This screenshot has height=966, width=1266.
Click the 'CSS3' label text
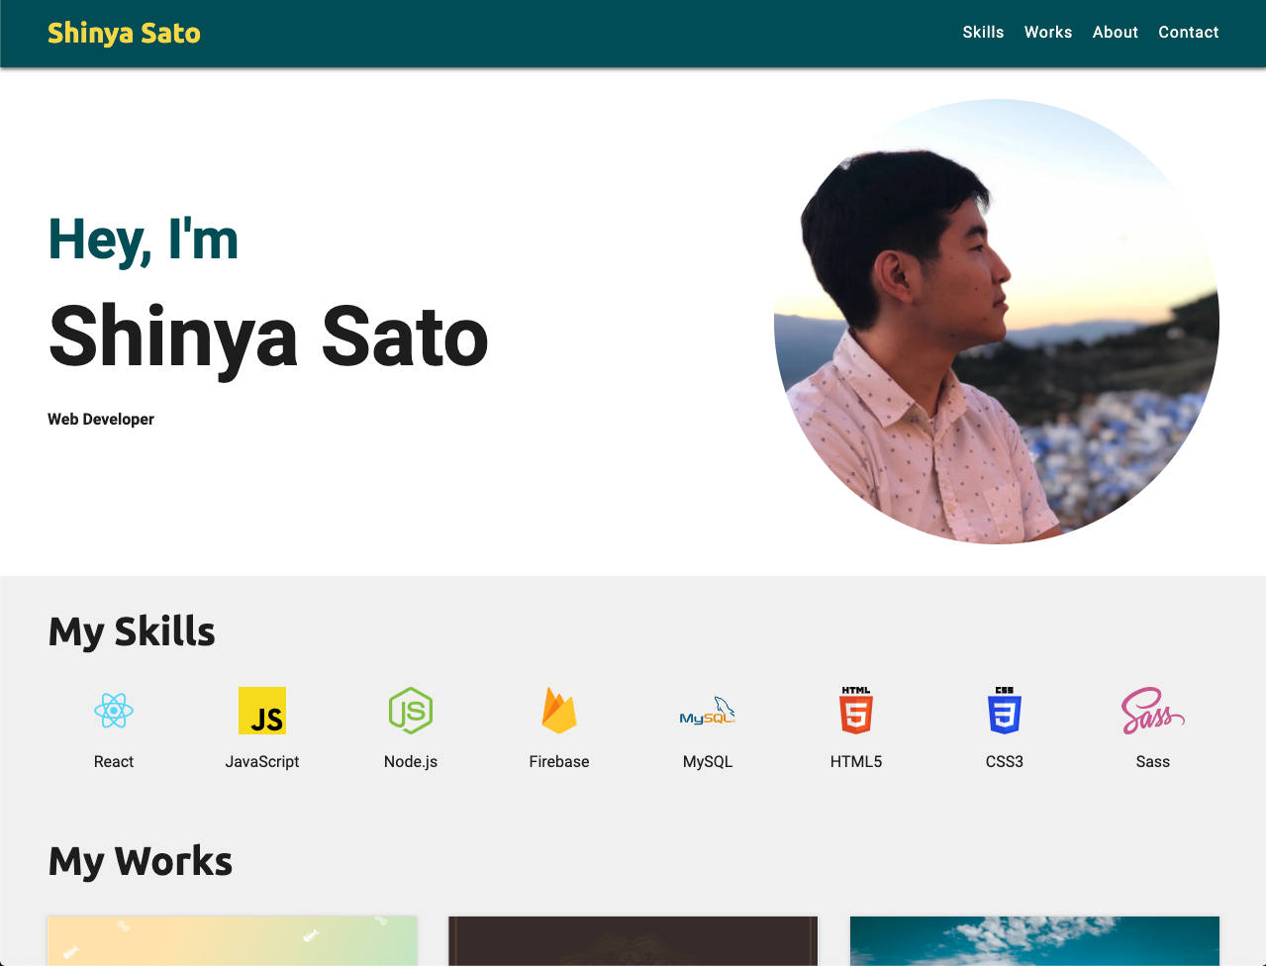coord(1005,762)
